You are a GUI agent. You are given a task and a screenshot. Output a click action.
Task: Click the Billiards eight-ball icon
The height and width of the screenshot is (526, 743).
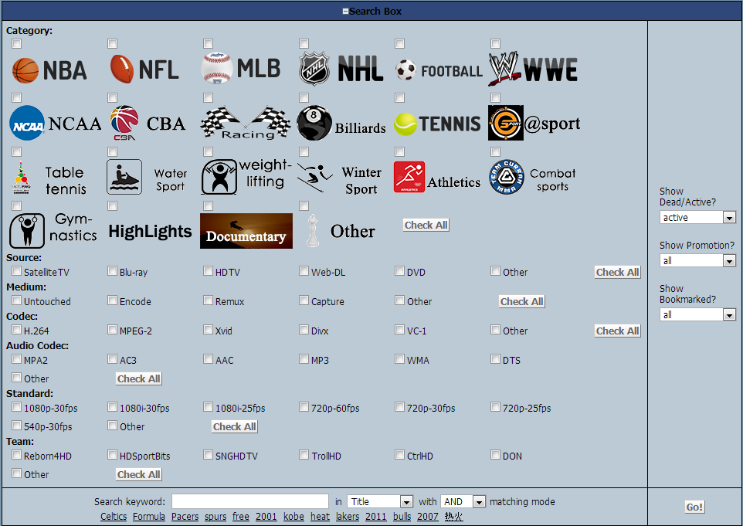coord(341,123)
